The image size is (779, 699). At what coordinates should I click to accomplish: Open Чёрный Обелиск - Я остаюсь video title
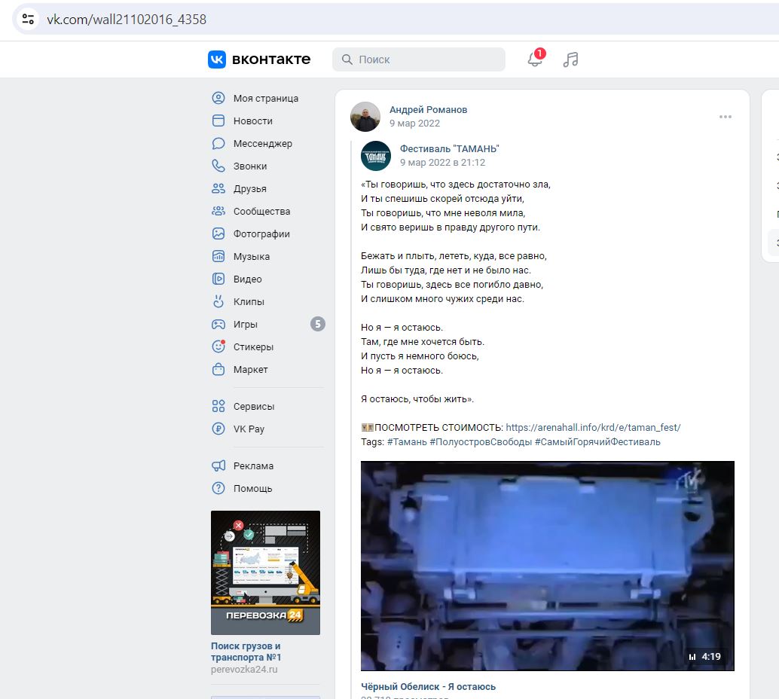pos(428,687)
